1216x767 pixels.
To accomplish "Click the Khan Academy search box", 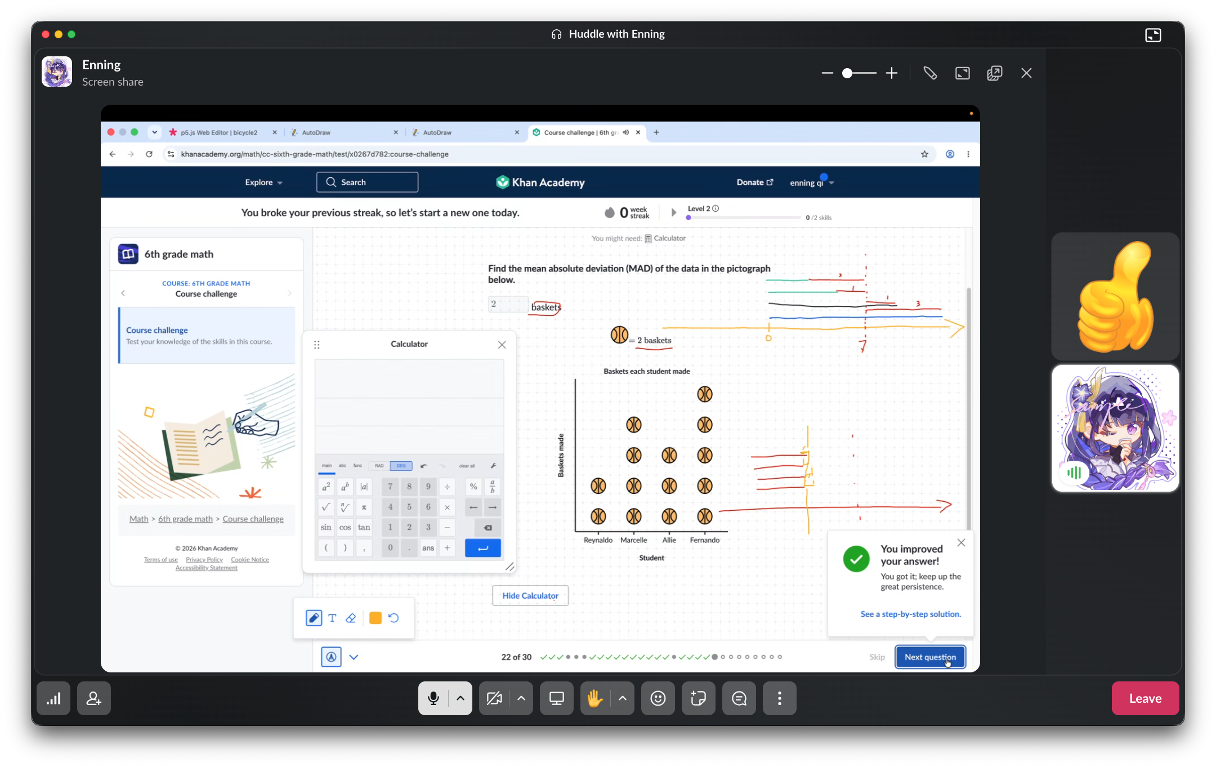I will [367, 182].
